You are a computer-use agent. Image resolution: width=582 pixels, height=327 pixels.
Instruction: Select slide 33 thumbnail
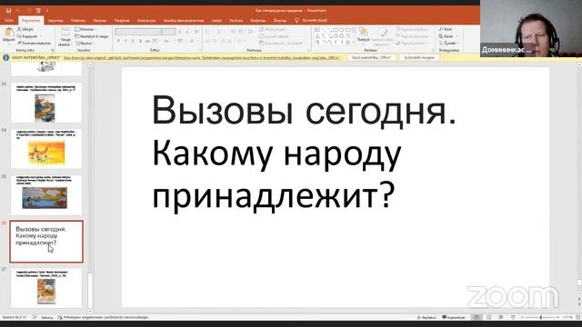(x=46, y=103)
